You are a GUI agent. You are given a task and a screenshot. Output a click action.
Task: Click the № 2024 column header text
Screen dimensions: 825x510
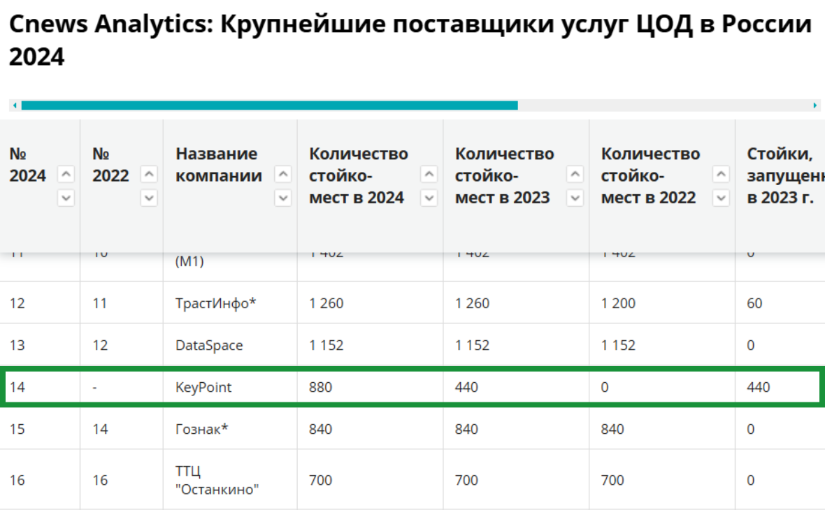(27, 165)
